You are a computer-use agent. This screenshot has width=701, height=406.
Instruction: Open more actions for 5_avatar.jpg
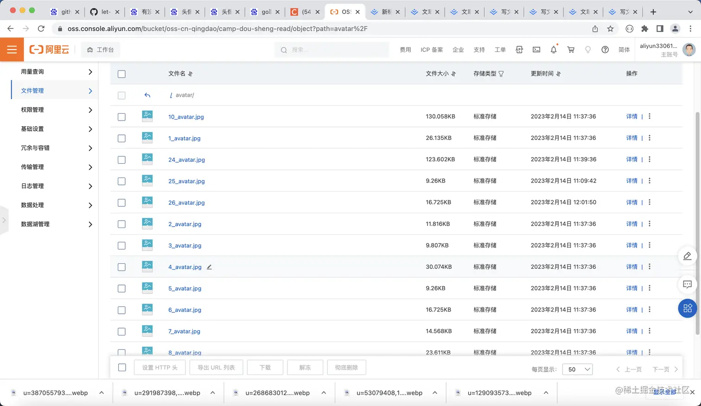[650, 288]
